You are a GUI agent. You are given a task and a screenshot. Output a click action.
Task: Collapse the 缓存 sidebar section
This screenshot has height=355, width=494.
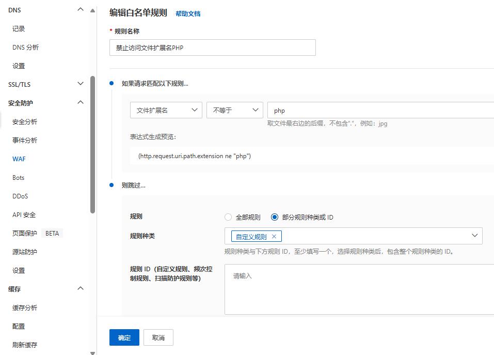80,288
